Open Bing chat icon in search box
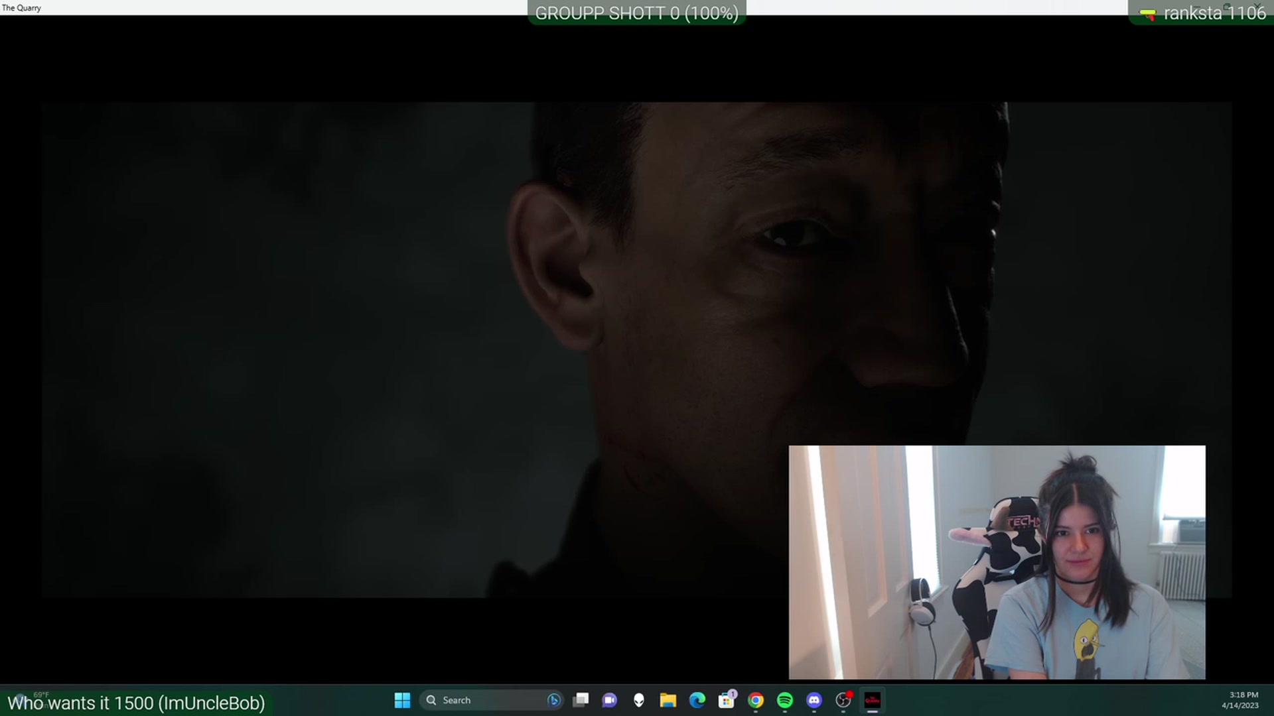The image size is (1274, 716). pos(553,700)
